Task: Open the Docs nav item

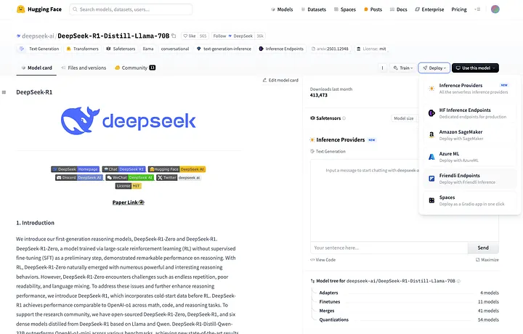Action: pyautogui.click(x=399, y=9)
